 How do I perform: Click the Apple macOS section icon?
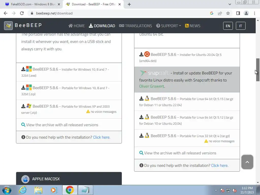[x=25, y=179]
